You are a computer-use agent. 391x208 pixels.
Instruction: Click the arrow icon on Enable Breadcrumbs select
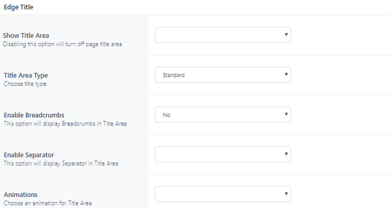pos(286,114)
